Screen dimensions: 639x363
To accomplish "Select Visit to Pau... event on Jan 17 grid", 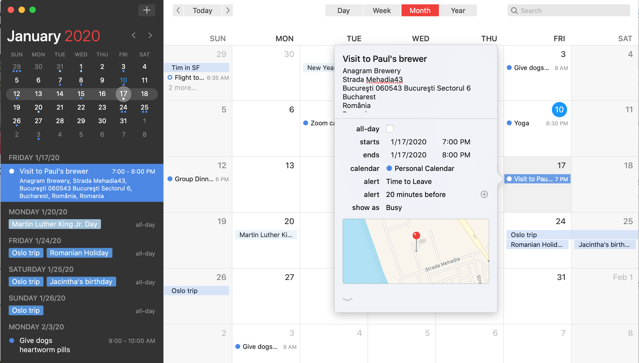I will click(537, 179).
